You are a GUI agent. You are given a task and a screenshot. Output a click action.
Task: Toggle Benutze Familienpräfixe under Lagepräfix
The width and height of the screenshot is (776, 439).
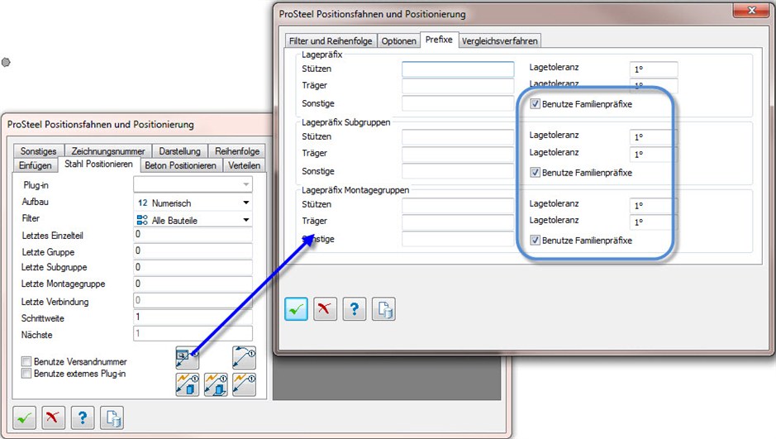pos(535,104)
